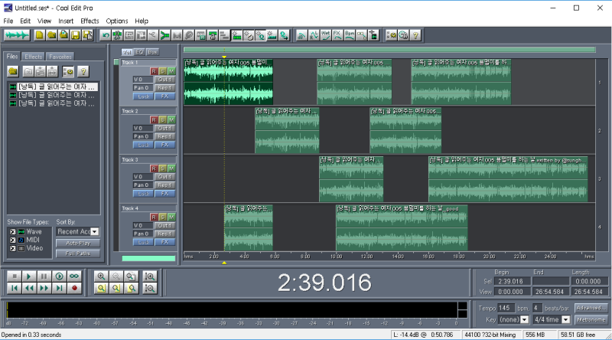Click the Advanced... tempo button

coord(591,308)
